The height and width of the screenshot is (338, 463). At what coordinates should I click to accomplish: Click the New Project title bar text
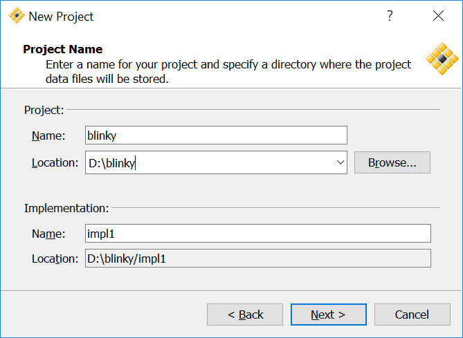point(61,17)
